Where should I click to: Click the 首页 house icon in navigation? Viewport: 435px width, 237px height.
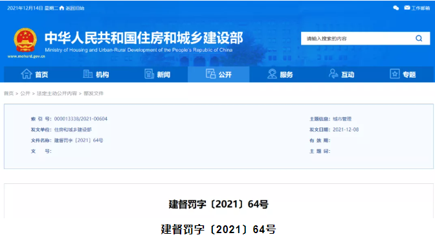click(x=27, y=74)
